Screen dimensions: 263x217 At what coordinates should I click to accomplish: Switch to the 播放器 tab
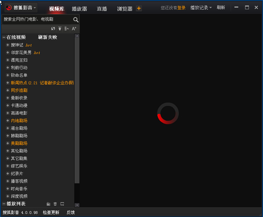point(79,9)
